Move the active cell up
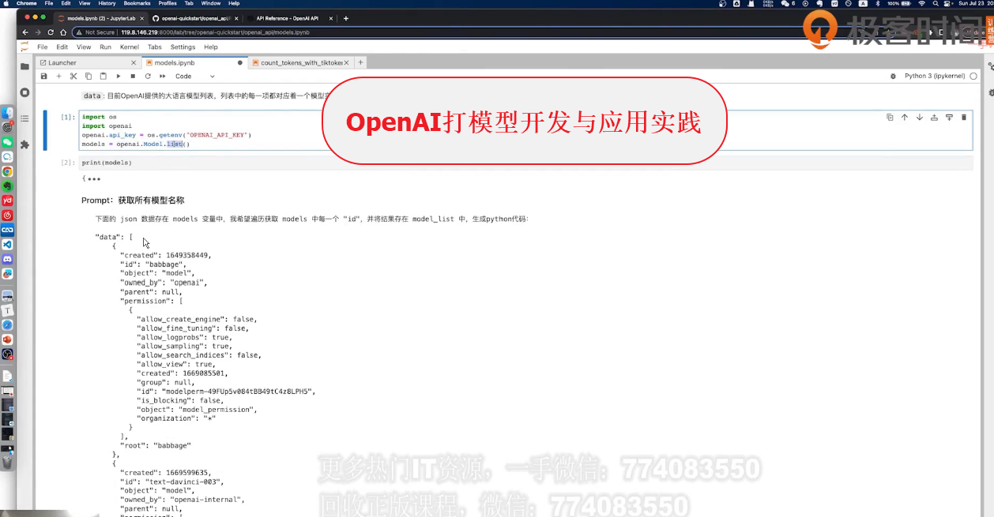This screenshot has height=517, width=994. click(x=905, y=117)
